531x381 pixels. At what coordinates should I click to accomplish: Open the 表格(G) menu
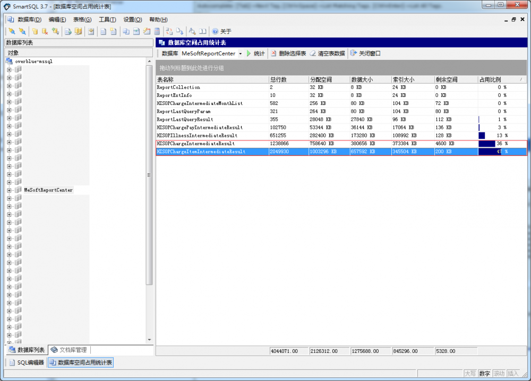(x=82, y=20)
